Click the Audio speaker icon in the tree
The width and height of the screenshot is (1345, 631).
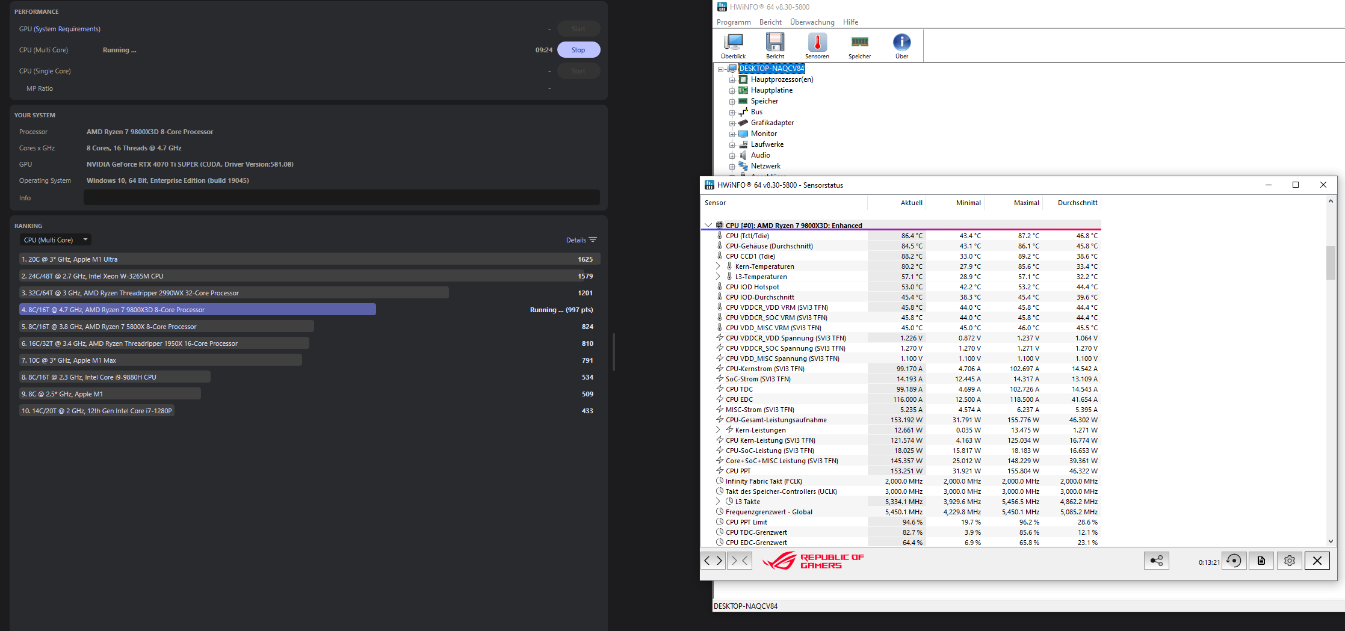point(743,155)
